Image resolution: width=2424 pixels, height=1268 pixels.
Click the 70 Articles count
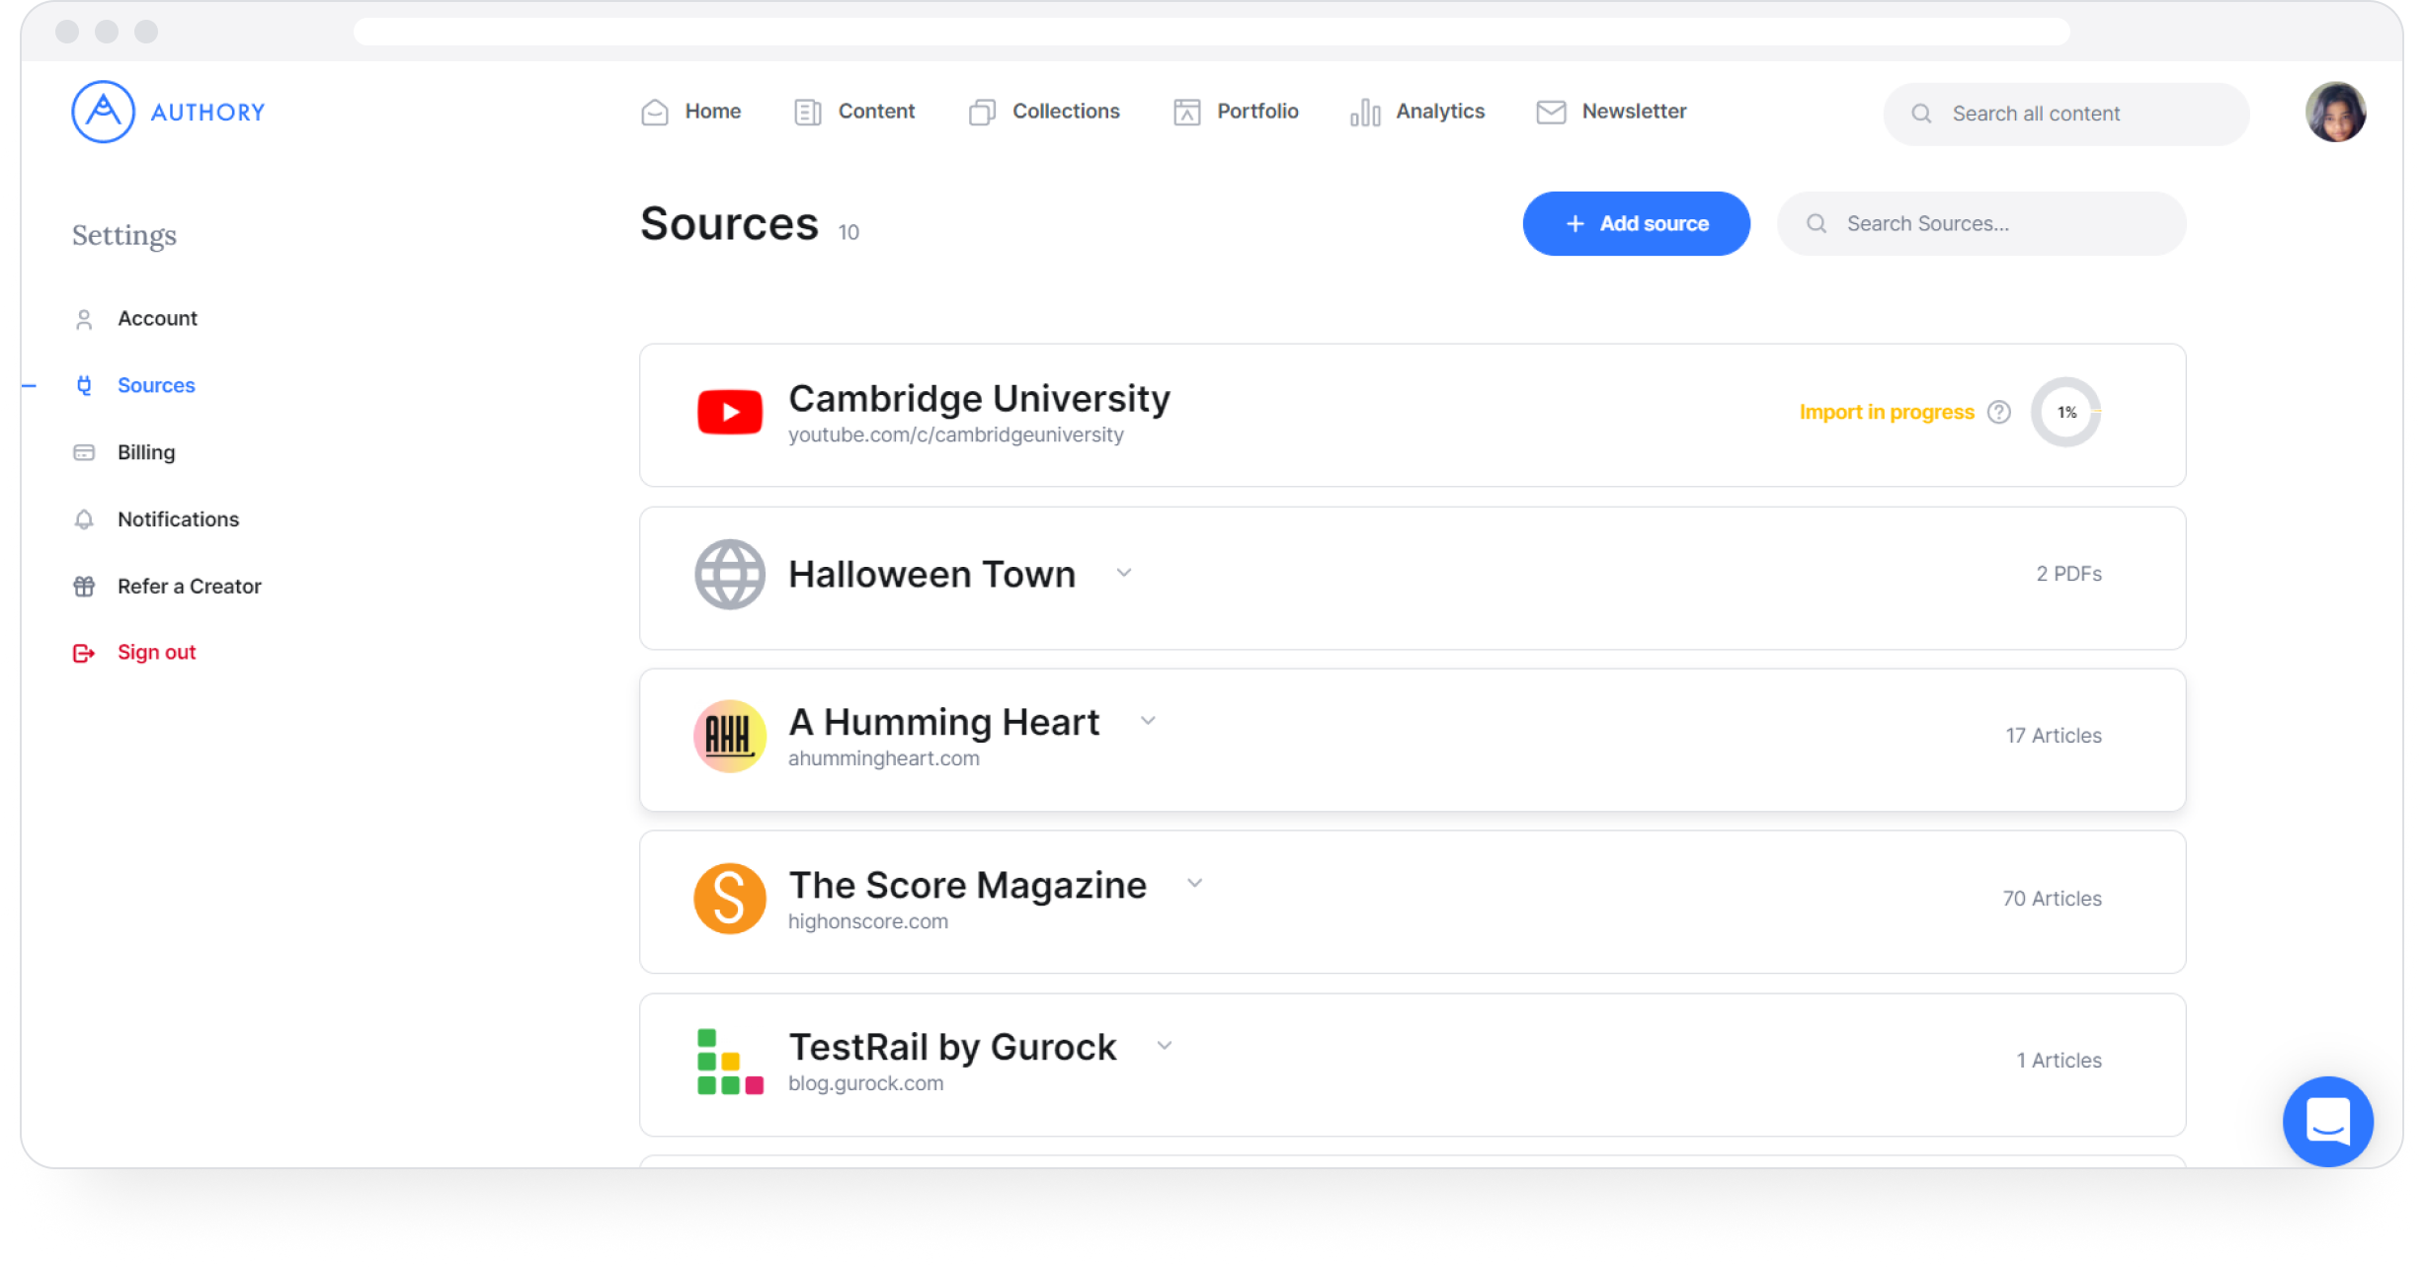click(x=2052, y=899)
